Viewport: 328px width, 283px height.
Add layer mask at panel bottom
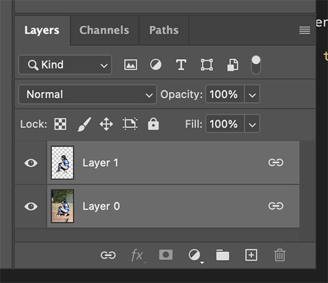coord(166,255)
